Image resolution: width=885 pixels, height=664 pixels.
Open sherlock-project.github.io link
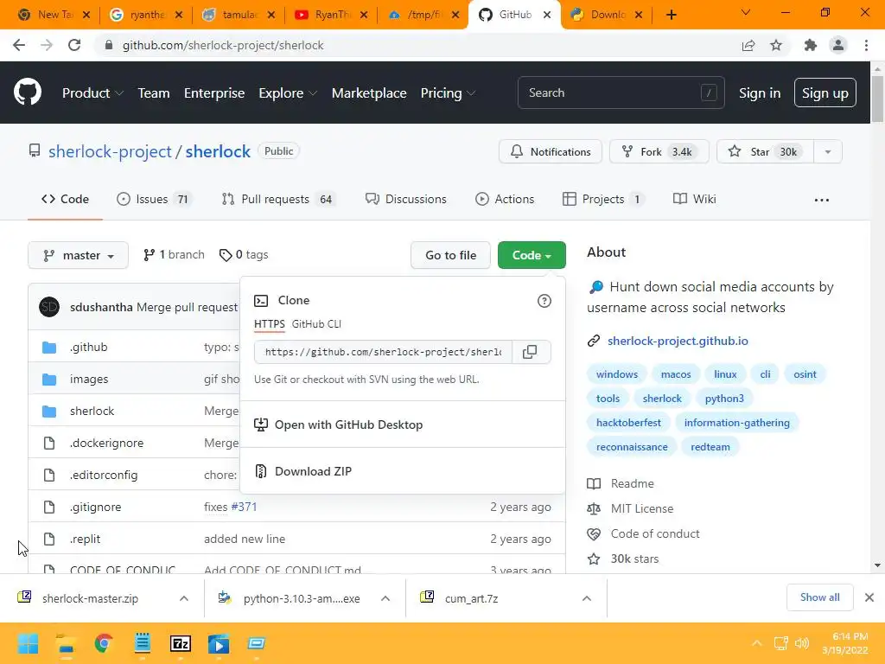click(678, 341)
